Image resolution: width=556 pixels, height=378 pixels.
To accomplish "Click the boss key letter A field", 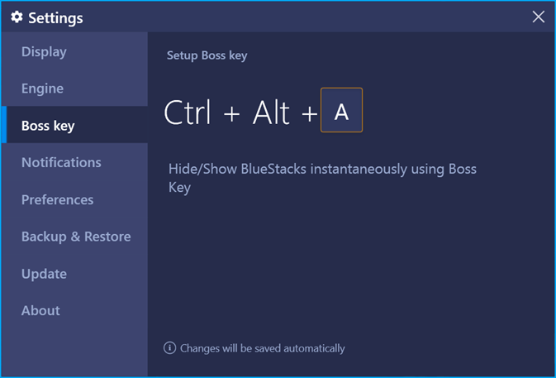I will [341, 110].
